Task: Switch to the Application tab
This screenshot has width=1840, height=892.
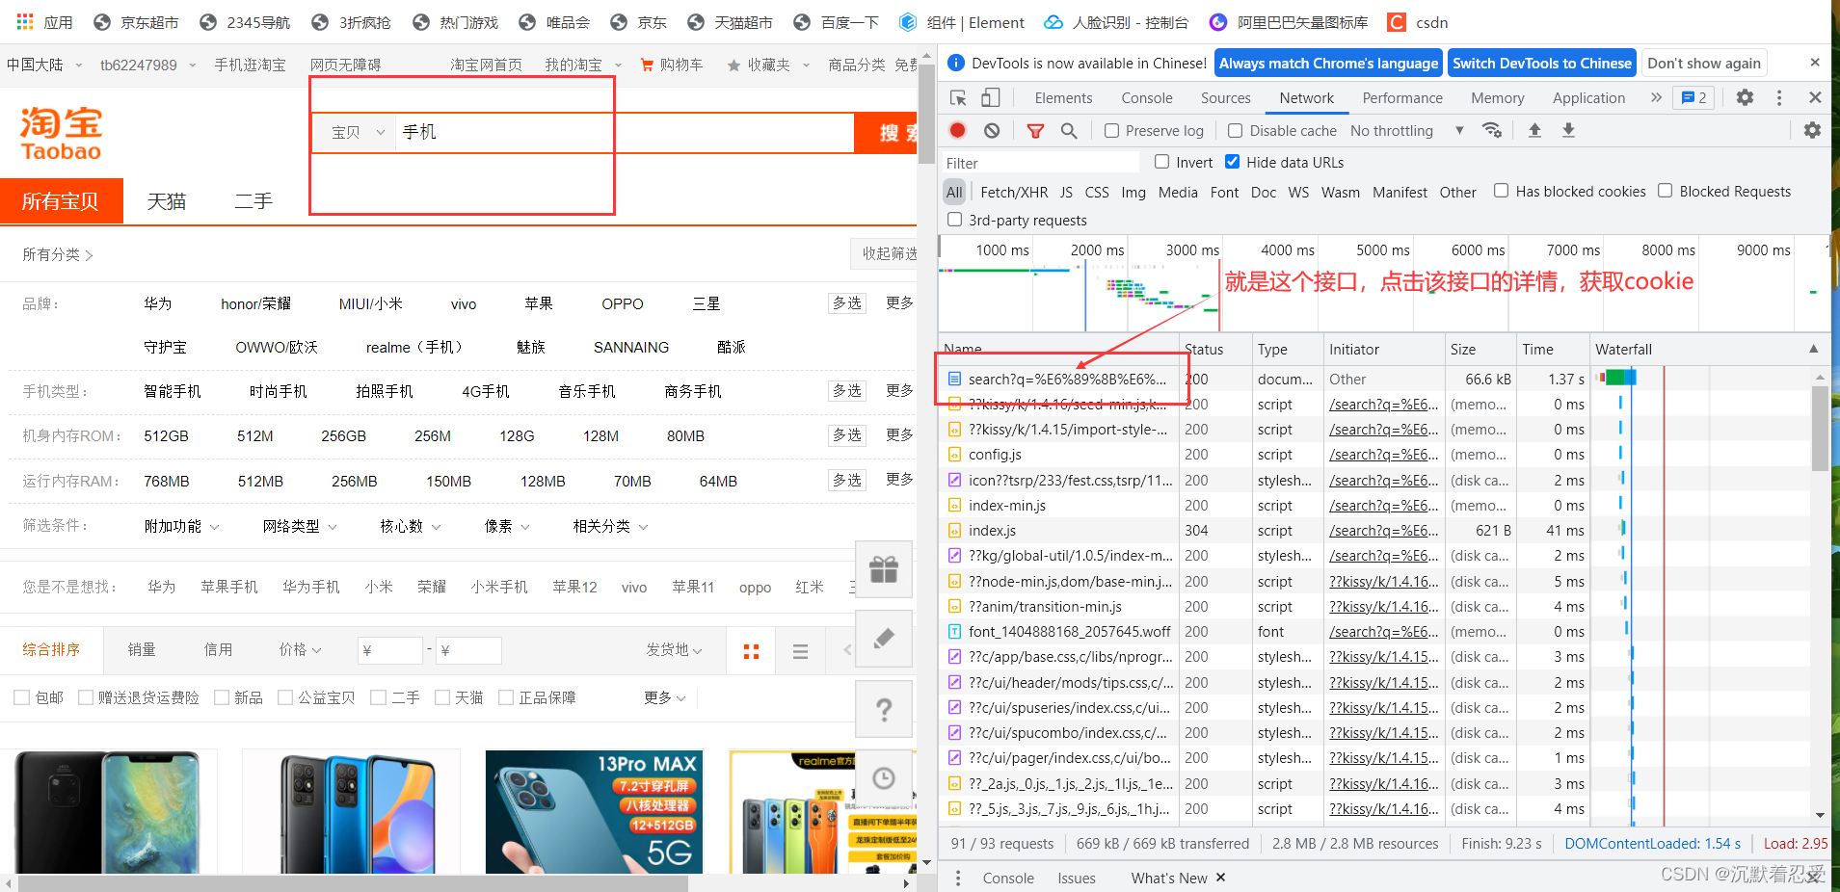Action: pos(1588,97)
